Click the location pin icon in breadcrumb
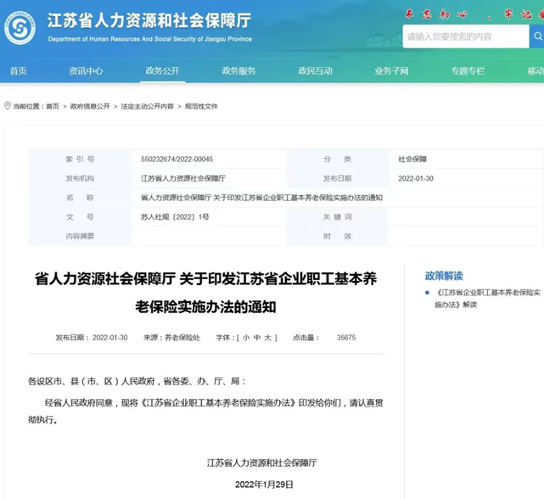Viewport: 544px width, 499px height. (8, 106)
